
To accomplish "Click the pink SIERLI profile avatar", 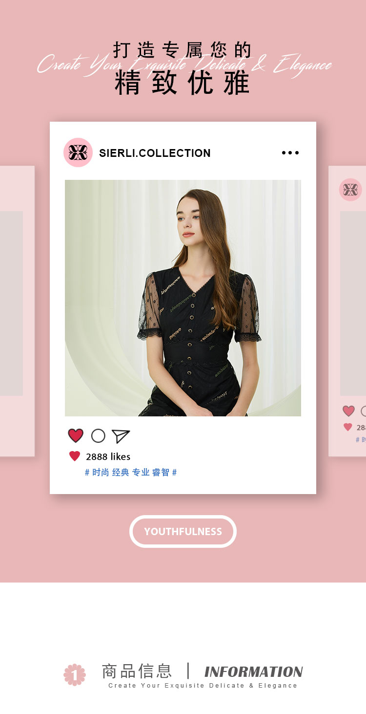I will click(78, 152).
